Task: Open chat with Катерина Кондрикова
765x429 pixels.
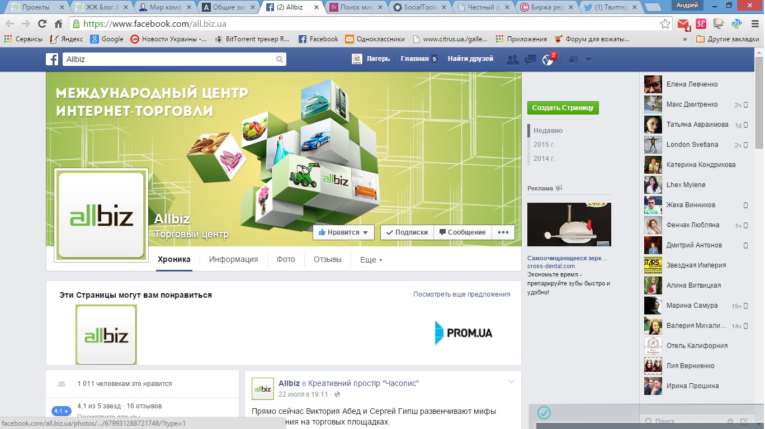Action: [697, 165]
